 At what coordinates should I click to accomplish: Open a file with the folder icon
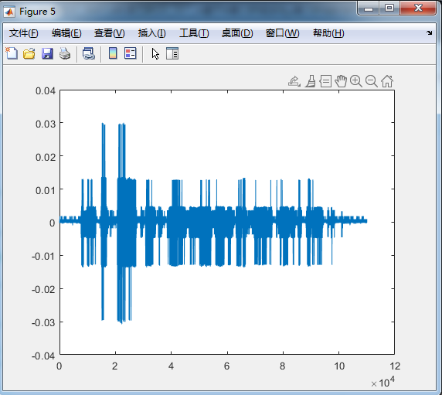click(29, 53)
